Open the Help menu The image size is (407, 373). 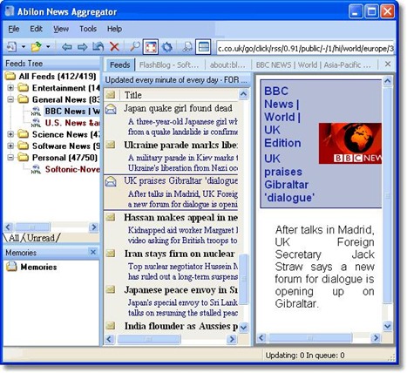click(114, 29)
